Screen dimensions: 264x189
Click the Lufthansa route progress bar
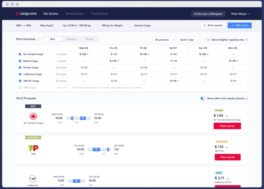click(76, 181)
